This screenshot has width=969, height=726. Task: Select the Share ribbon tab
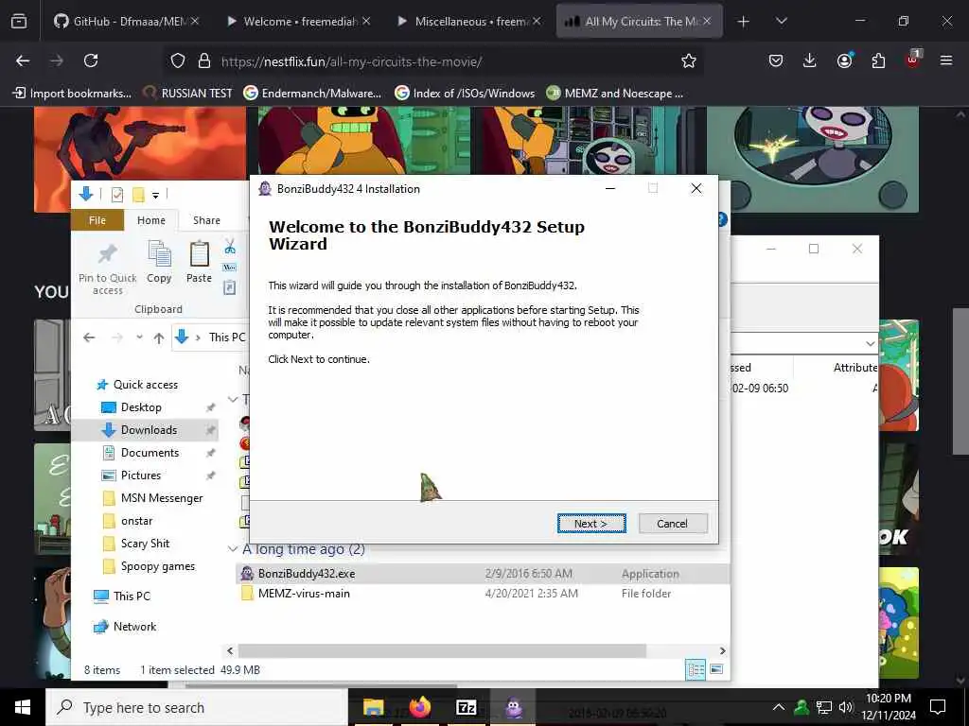(x=206, y=220)
